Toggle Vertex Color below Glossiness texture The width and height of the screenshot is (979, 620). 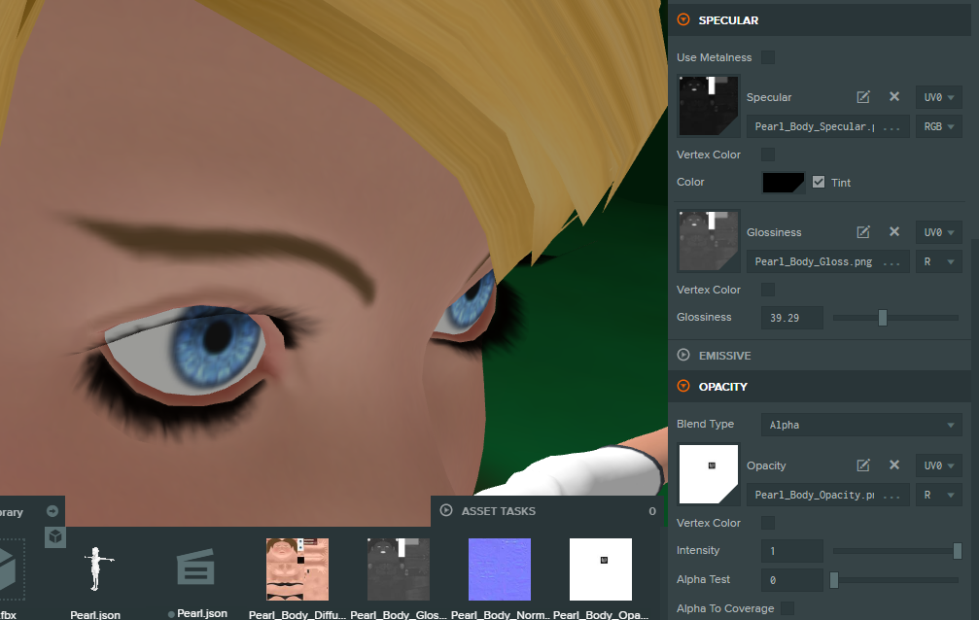pyautogui.click(x=768, y=290)
